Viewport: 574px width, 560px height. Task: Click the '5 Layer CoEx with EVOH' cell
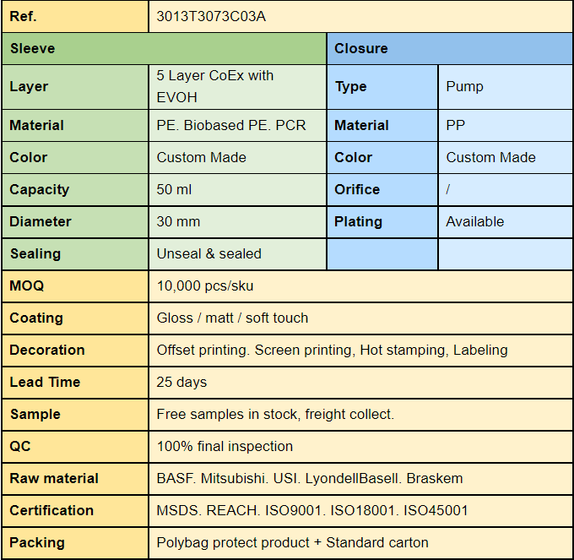(237, 86)
